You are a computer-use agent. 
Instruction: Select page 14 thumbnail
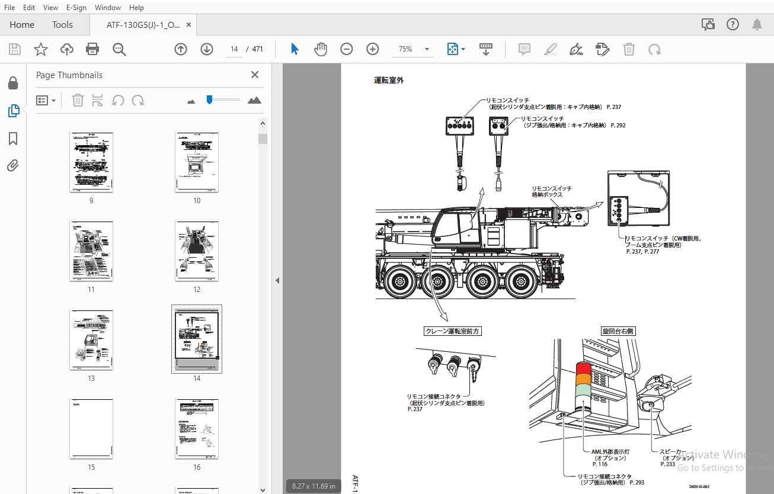[x=197, y=339]
